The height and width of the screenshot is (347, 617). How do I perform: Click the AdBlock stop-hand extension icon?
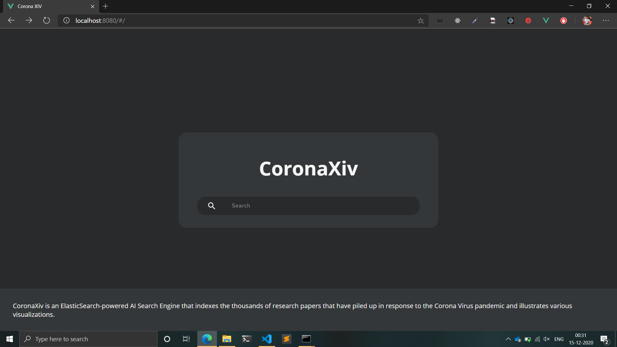pyautogui.click(x=563, y=21)
